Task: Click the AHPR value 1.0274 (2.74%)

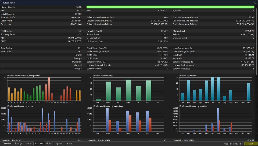Action: tap(74, 38)
